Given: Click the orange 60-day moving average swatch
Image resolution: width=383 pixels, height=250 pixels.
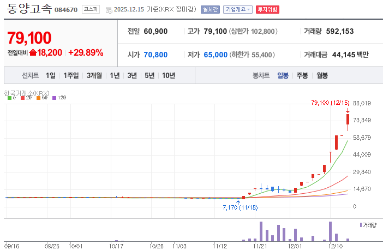Looking at the screenshot, I should click(x=38, y=98).
